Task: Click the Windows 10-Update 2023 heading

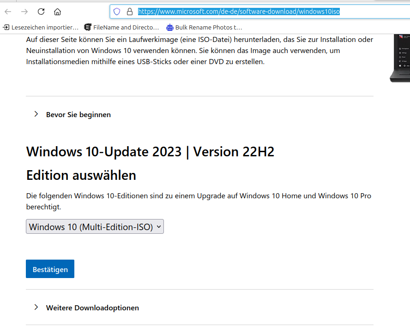Action: tap(150, 152)
